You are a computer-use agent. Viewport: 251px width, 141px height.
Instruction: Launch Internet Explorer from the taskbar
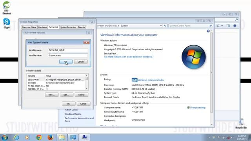(x=16, y=137)
